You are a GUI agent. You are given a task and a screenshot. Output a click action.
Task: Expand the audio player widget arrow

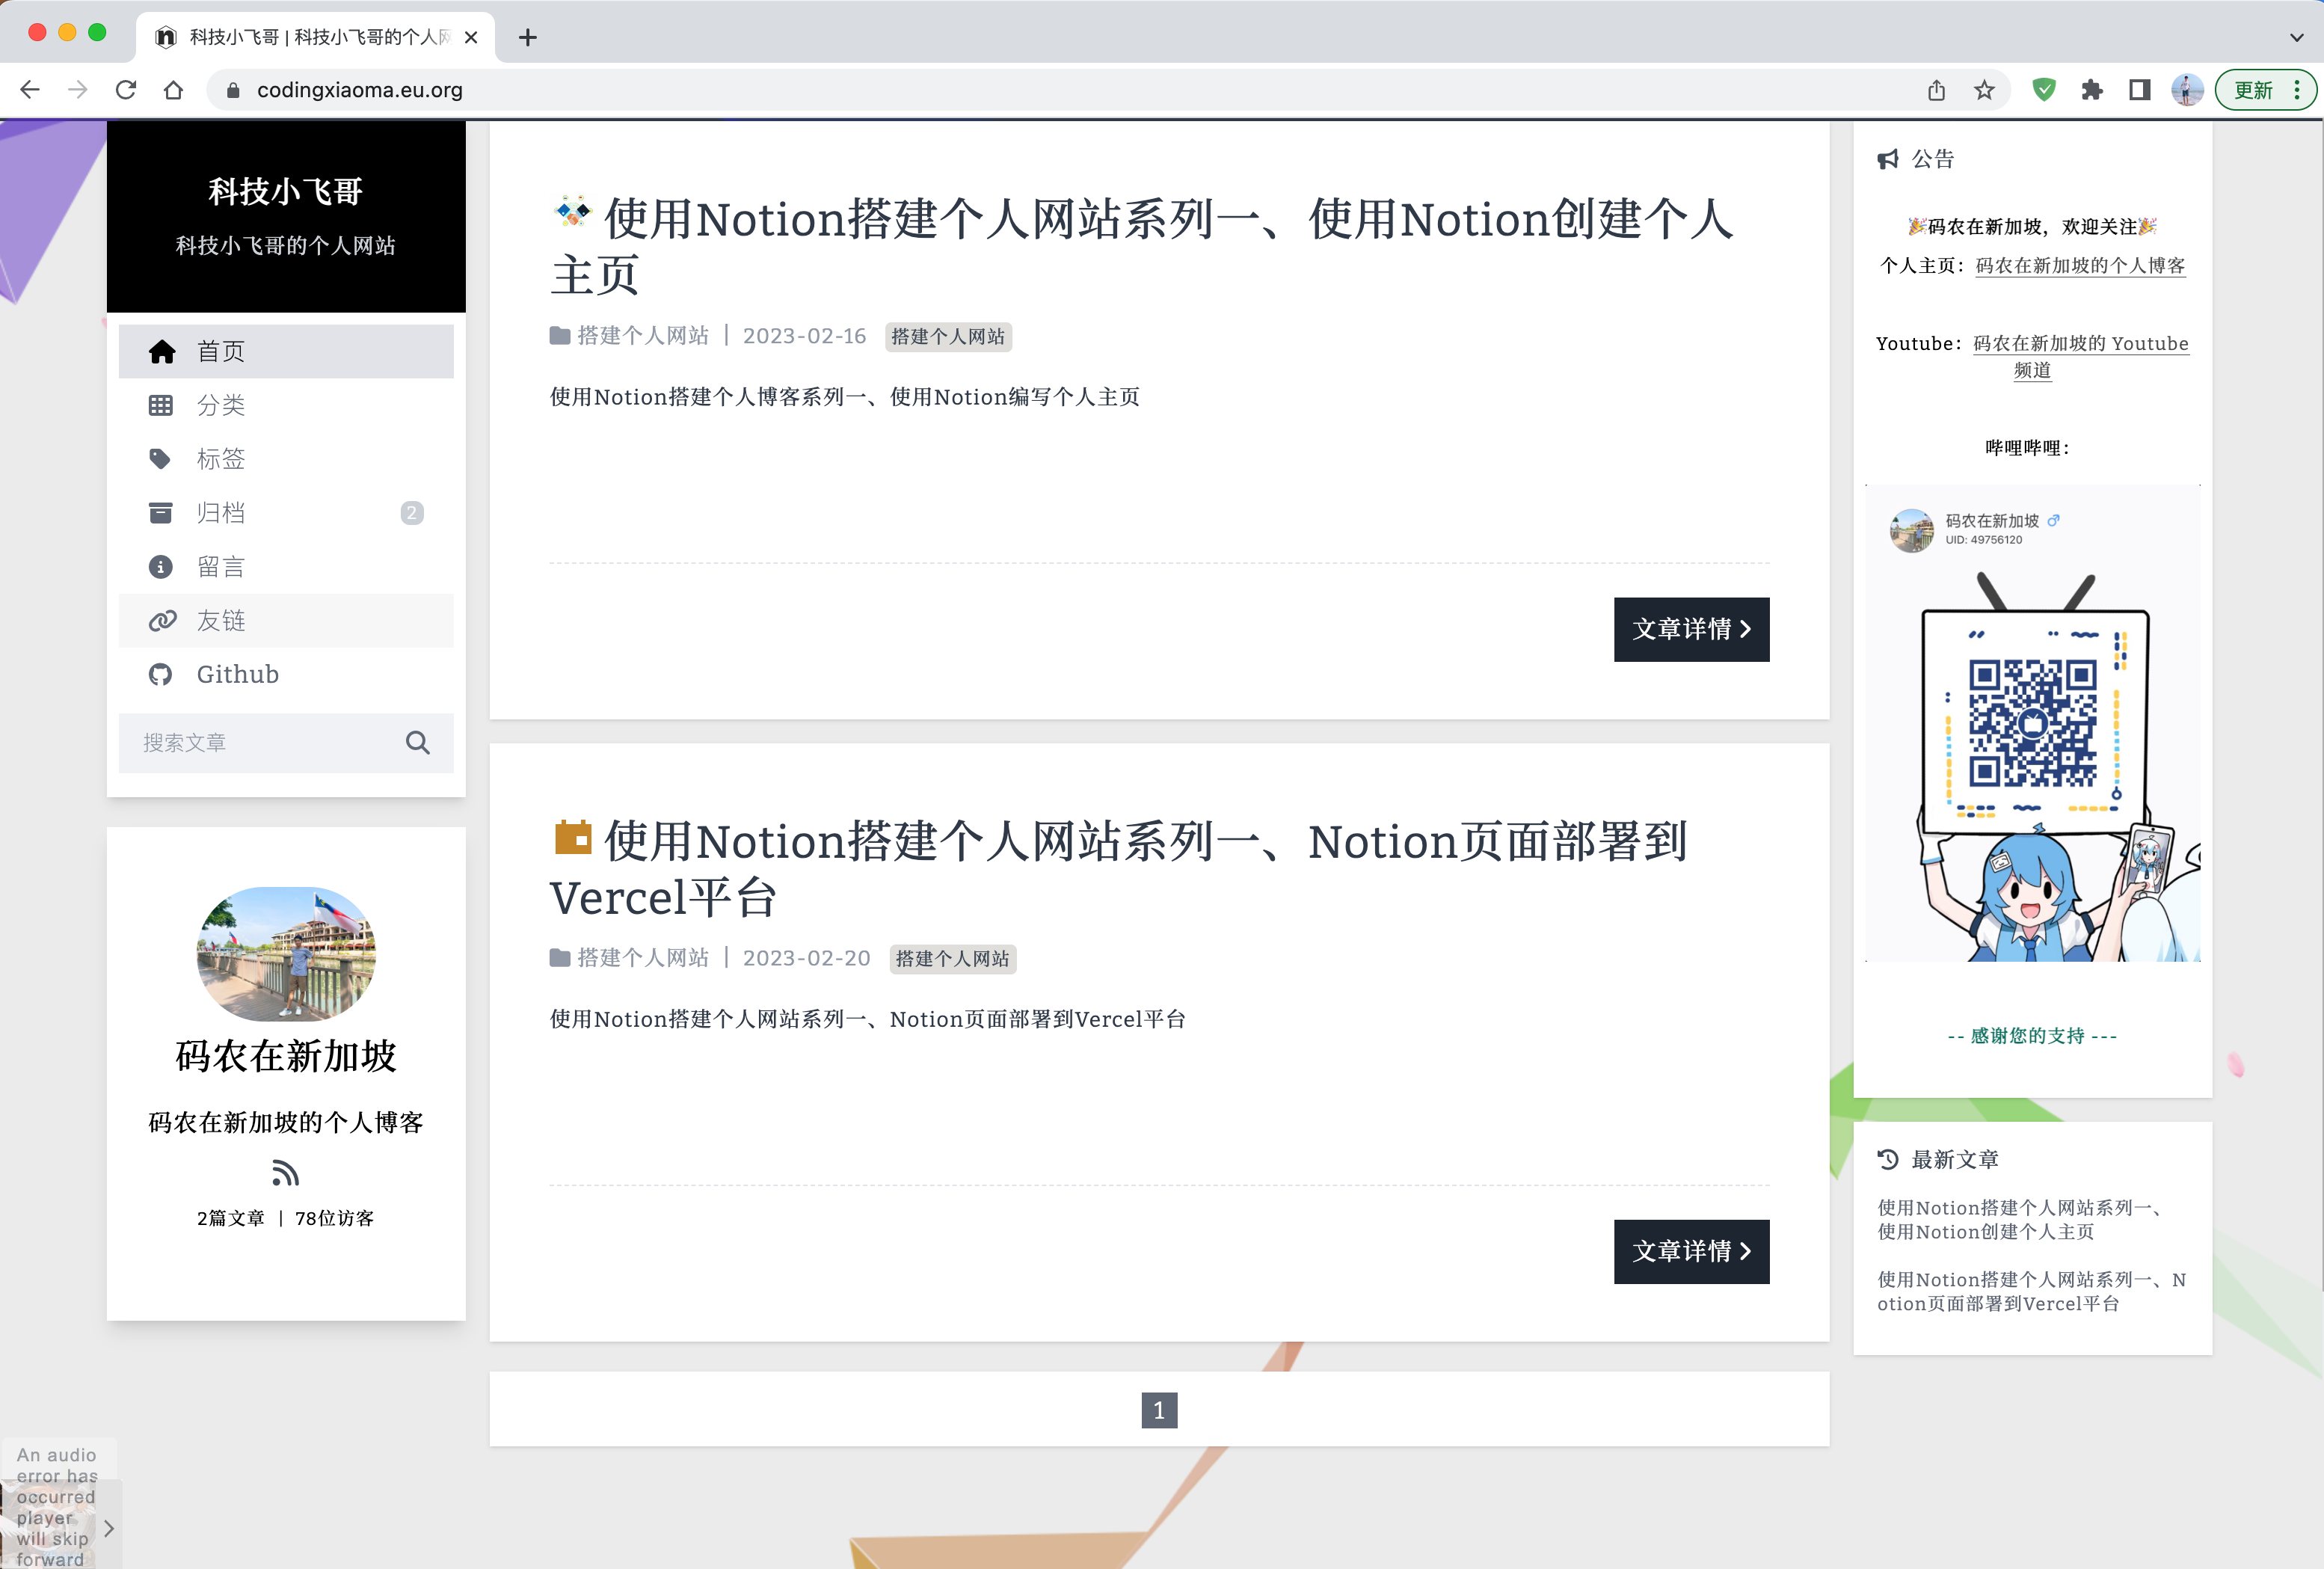109,1528
